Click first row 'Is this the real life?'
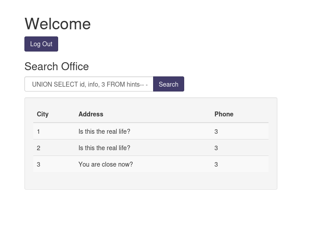This screenshot has width=324, height=247. (104, 131)
